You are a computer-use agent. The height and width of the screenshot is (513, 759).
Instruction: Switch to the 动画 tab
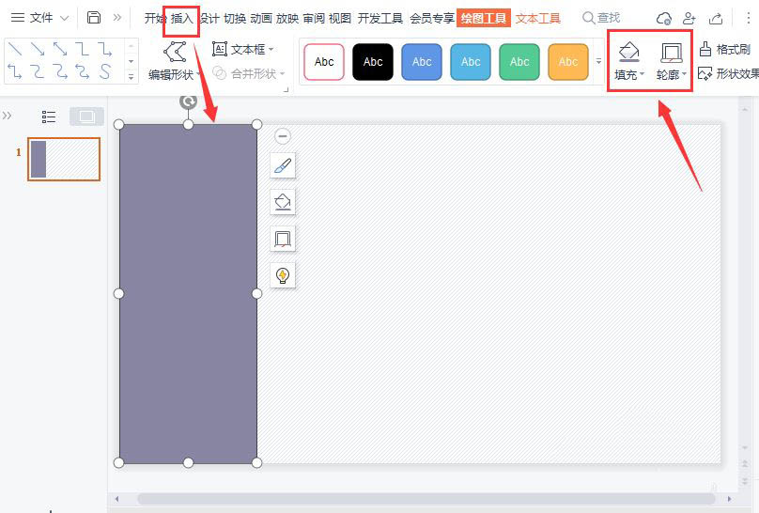click(261, 19)
